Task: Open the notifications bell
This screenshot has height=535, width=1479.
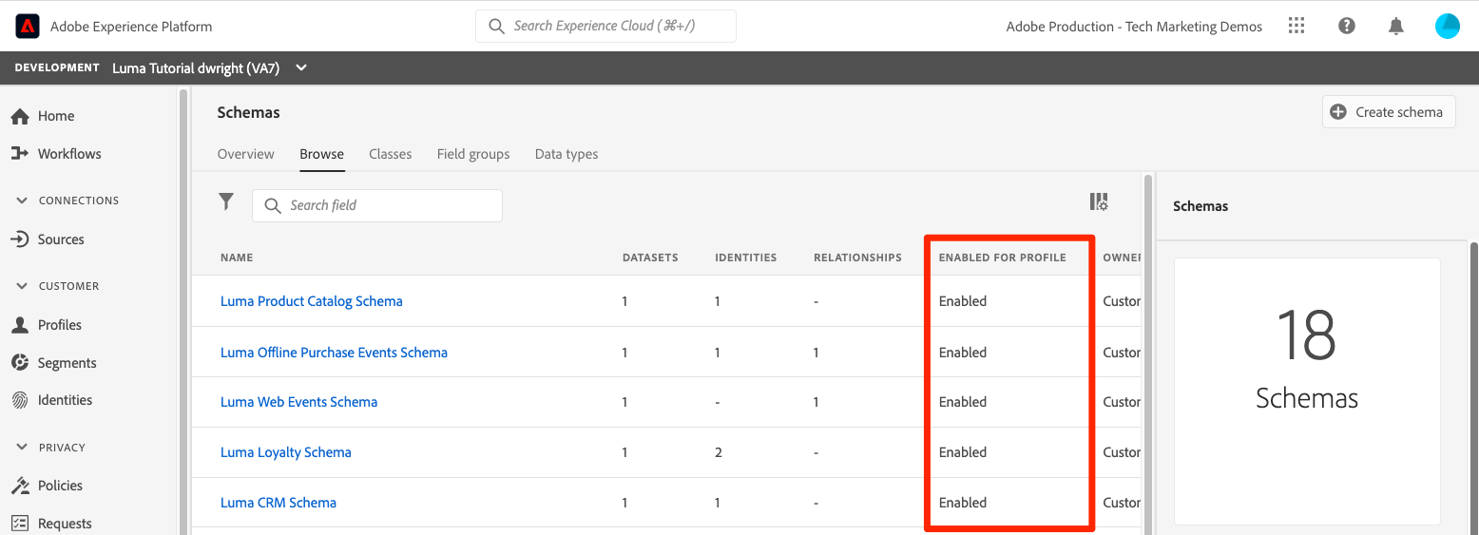Action: coord(1395,27)
